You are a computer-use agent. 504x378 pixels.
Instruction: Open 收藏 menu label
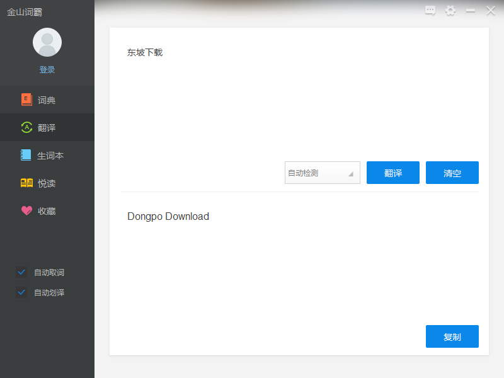click(x=47, y=211)
